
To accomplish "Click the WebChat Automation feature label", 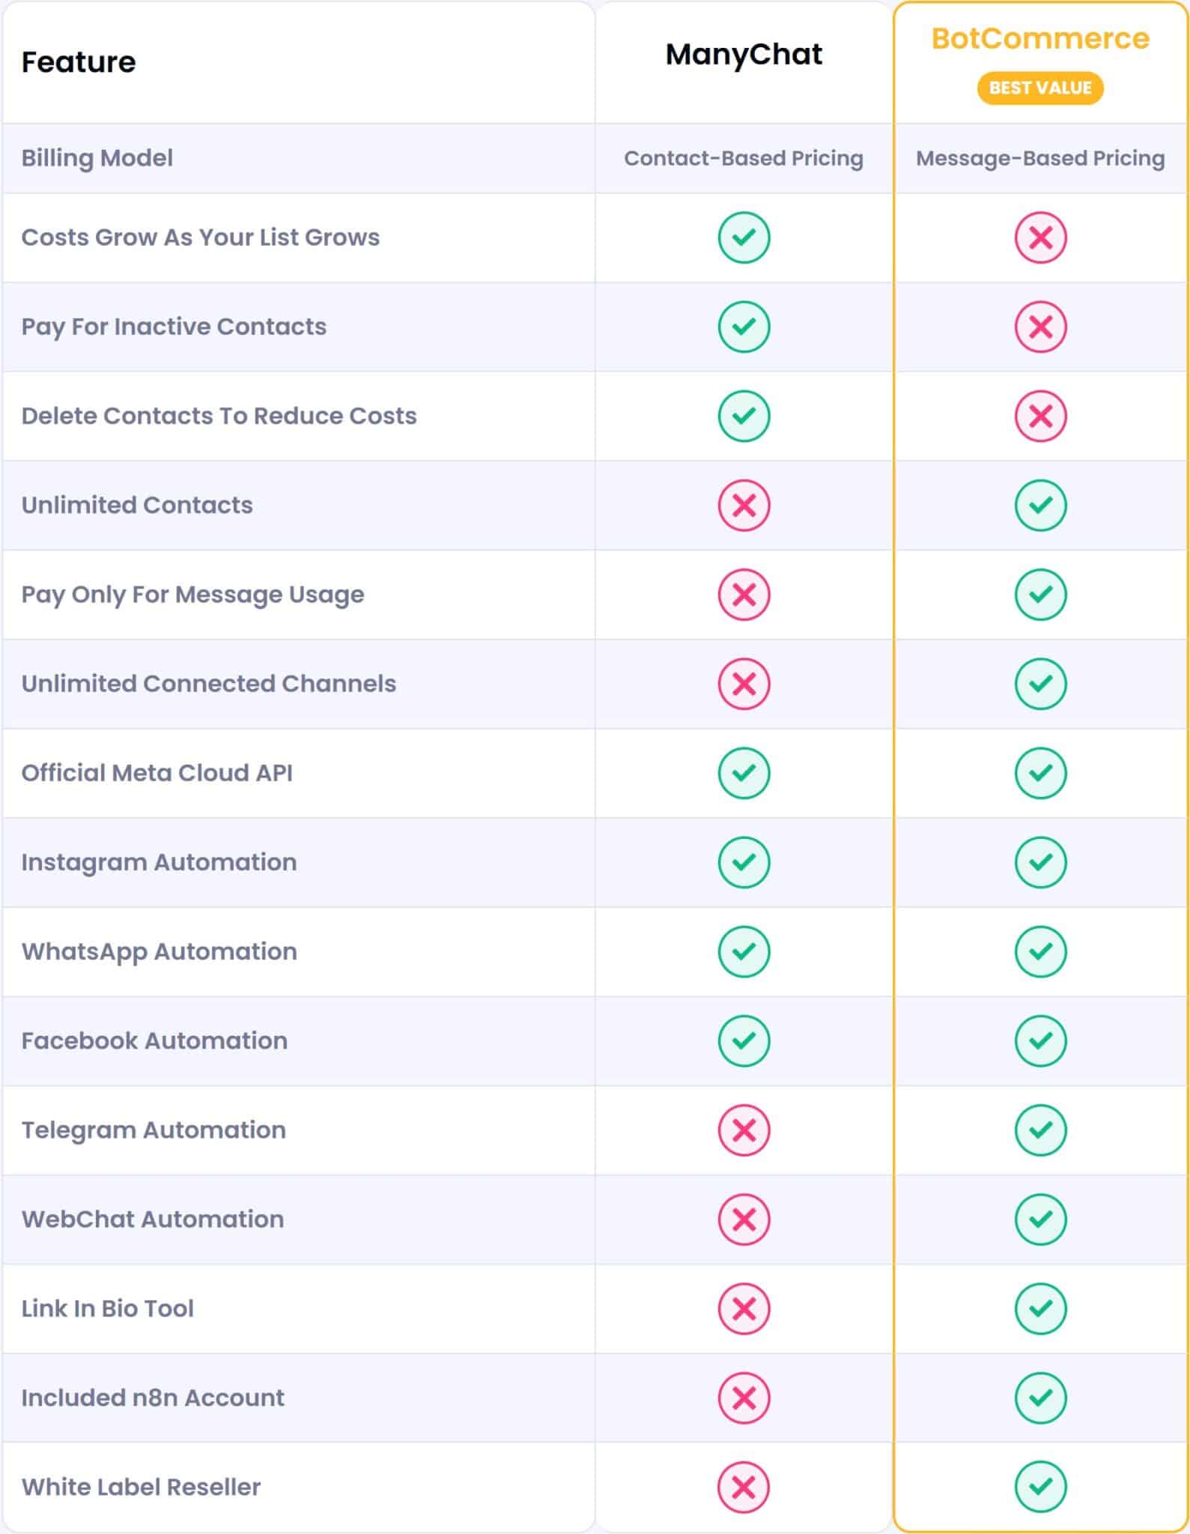I will coord(153,1219).
